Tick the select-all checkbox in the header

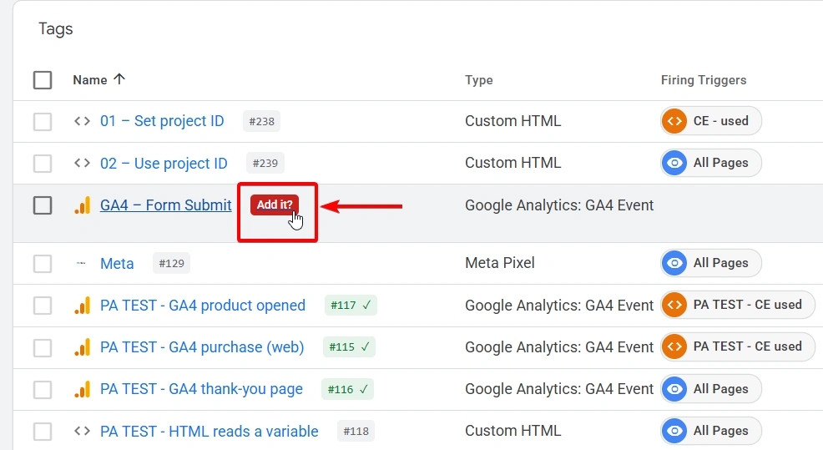coord(43,80)
